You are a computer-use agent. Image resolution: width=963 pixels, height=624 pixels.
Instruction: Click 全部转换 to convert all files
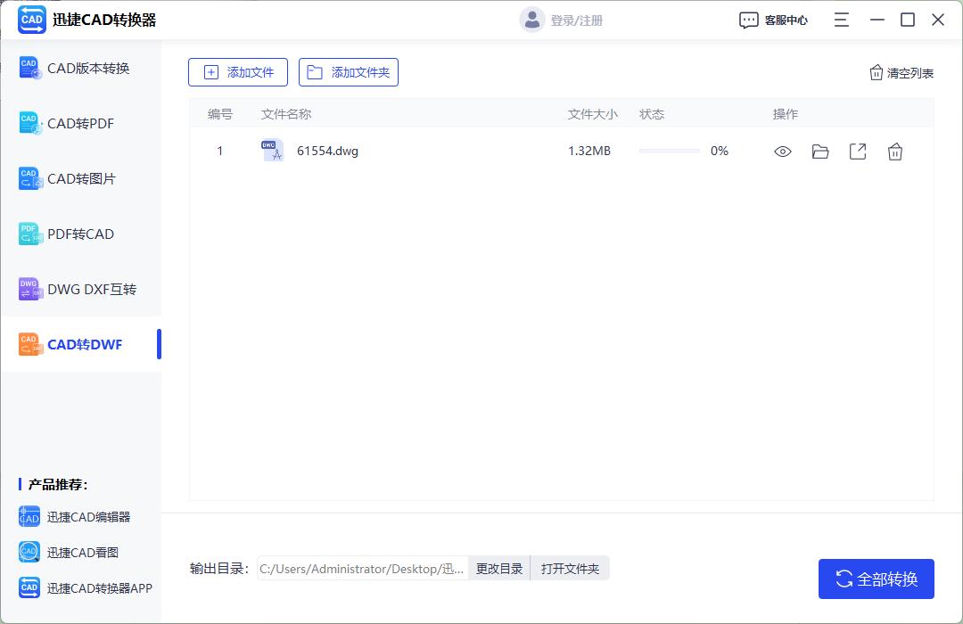877,579
